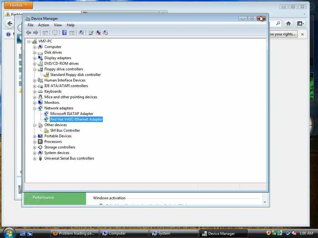Update driver software toolbar icon
Screen dimensions: 318x238
coord(91,33)
